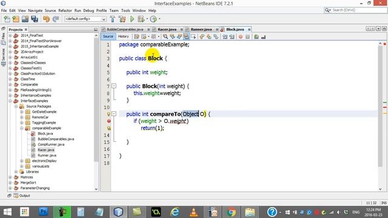Close the Block.java tab
Viewport: 388px width, 218px height.
coord(249,30)
